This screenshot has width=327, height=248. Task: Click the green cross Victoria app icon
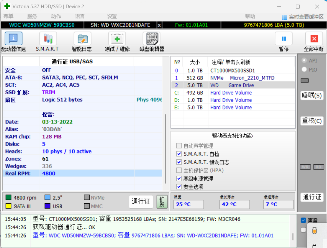coord(7,6)
